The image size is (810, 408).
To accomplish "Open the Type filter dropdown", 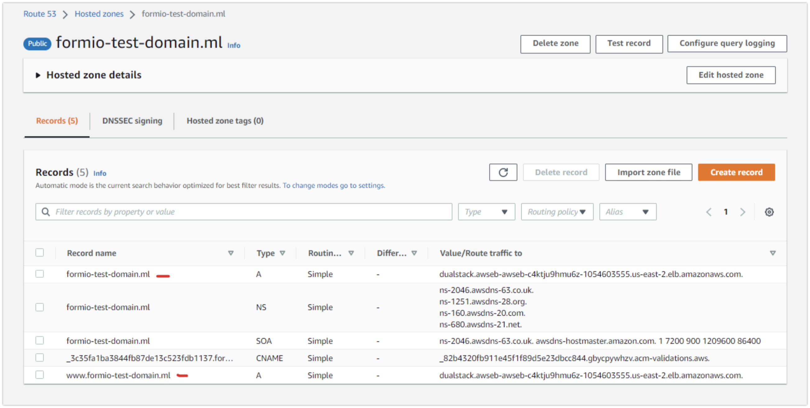I will [486, 212].
